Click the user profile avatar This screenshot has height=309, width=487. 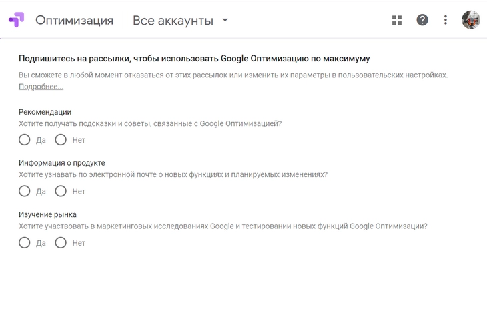coord(471,20)
